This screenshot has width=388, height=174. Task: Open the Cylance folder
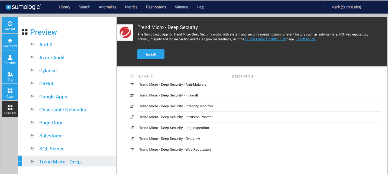(x=48, y=71)
